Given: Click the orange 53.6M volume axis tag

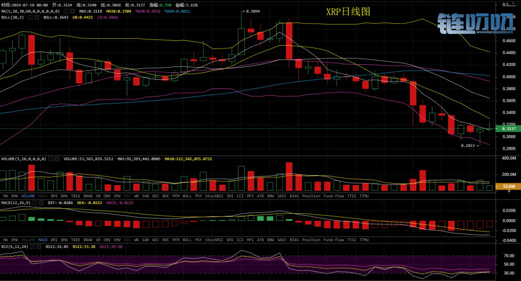Looking at the screenshot, I should point(508,186).
